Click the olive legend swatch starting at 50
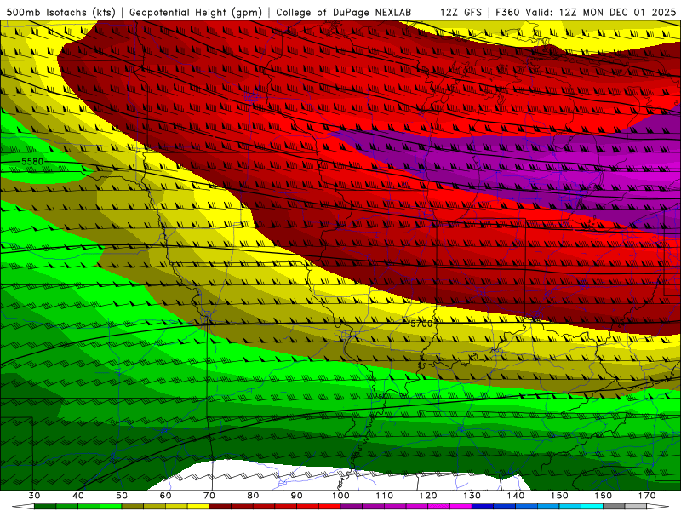This screenshot has width=681, height=511. (x=133, y=506)
